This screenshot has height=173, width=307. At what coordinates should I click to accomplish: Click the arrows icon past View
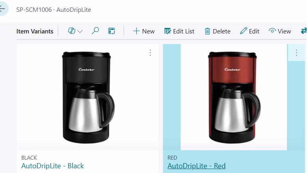tap(304, 31)
